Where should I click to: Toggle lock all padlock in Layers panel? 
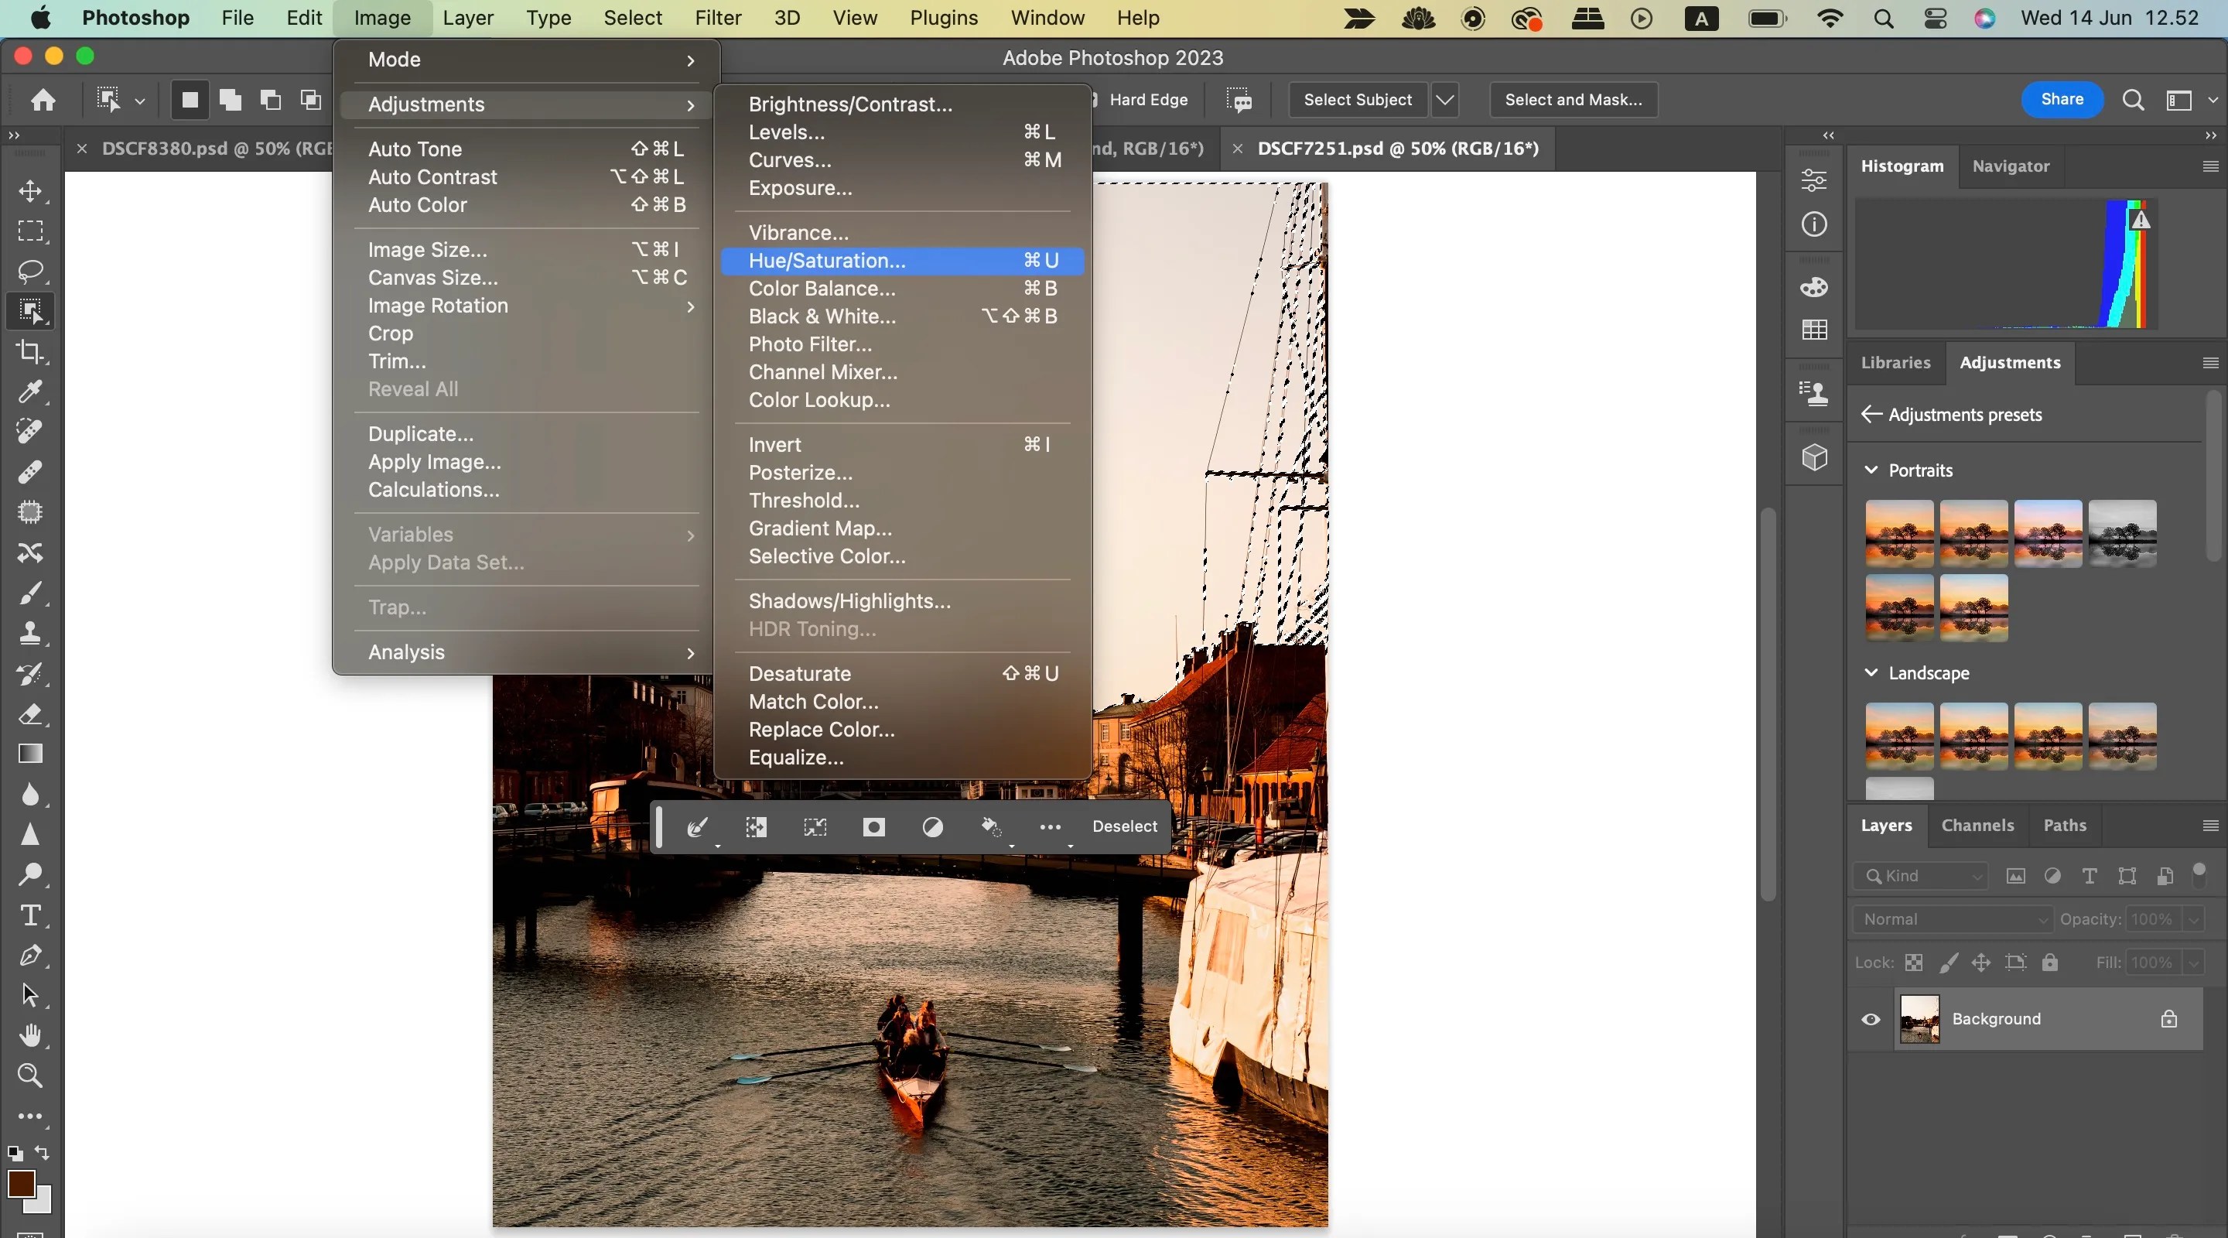click(x=2050, y=963)
